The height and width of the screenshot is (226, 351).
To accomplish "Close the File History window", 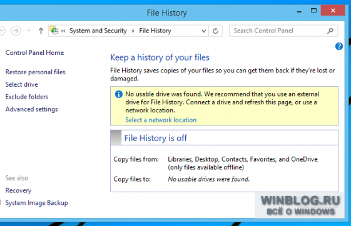I will pos(333,11).
